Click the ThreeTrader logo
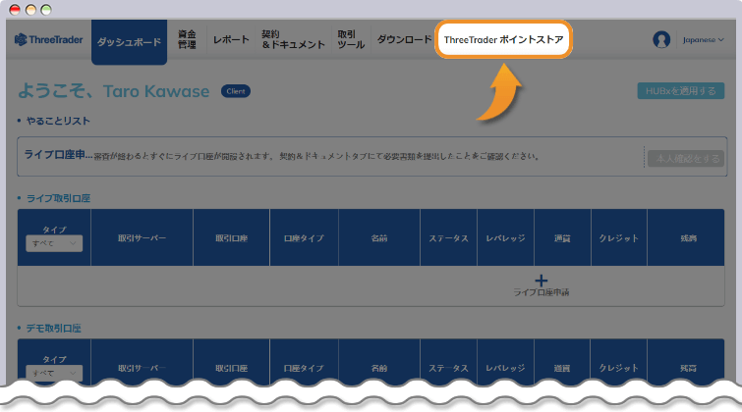The image size is (742, 412). pyautogui.click(x=49, y=39)
